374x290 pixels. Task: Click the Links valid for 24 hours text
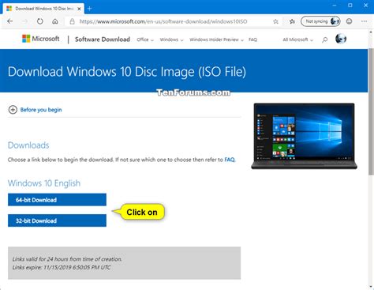(x=67, y=259)
